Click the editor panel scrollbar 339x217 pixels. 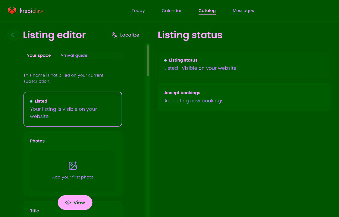point(148,60)
